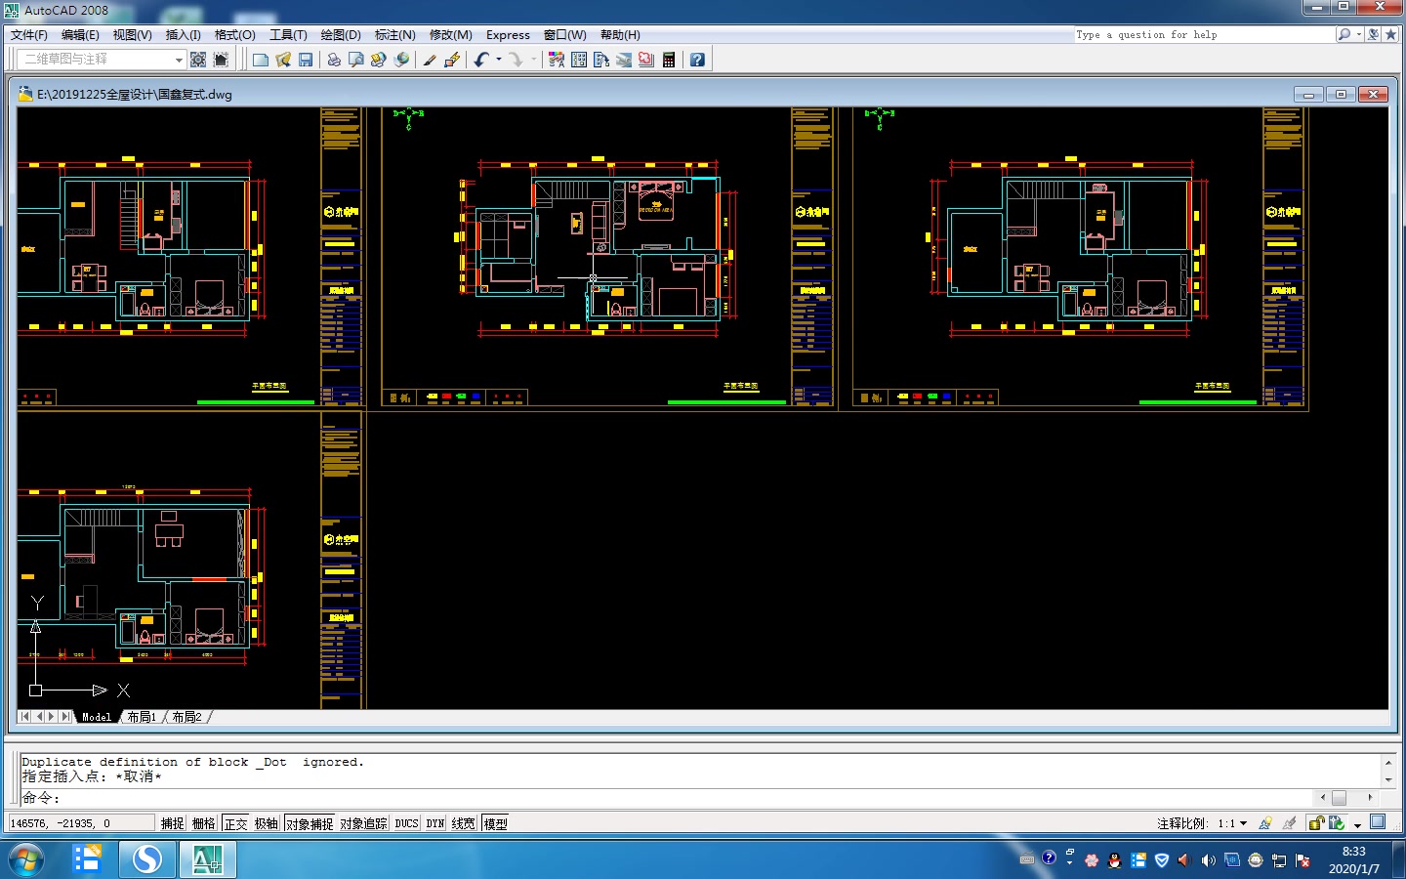The image size is (1406, 879).
Task: Toggle the Clean Screen icon
Action: click(x=1378, y=822)
